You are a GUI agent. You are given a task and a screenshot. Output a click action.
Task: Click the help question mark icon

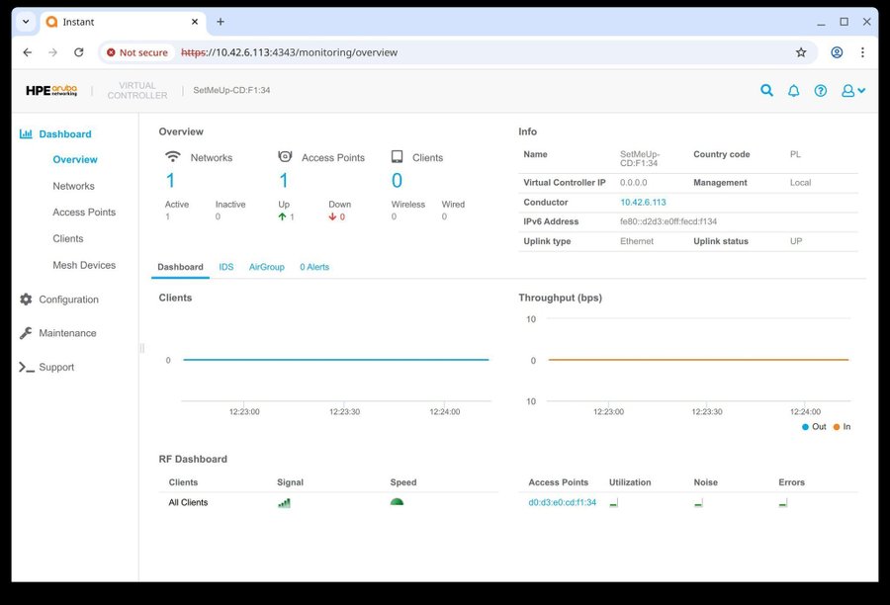tap(820, 90)
